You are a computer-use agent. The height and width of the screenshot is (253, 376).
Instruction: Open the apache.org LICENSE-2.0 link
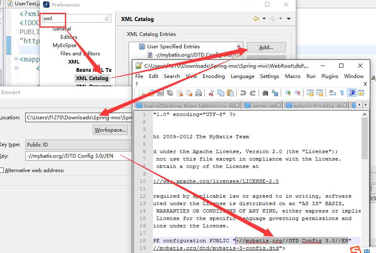[216, 181]
